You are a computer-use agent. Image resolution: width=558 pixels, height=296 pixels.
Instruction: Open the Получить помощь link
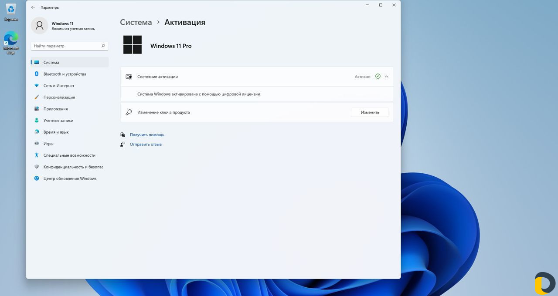147,135
